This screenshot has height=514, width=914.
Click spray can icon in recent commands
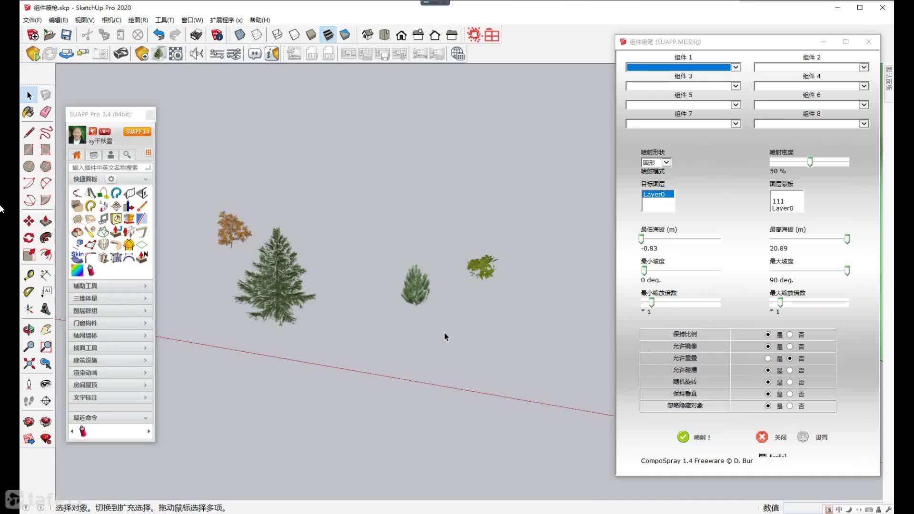[x=83, y=431]
